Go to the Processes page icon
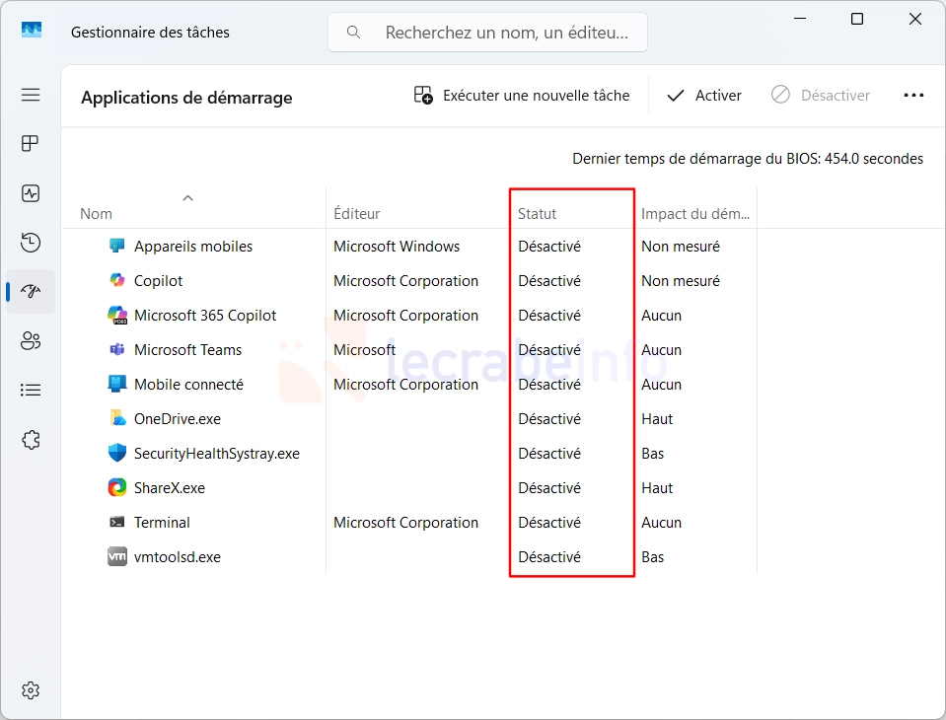This screenshot has height=720, width=946. (x=31, y=144)
